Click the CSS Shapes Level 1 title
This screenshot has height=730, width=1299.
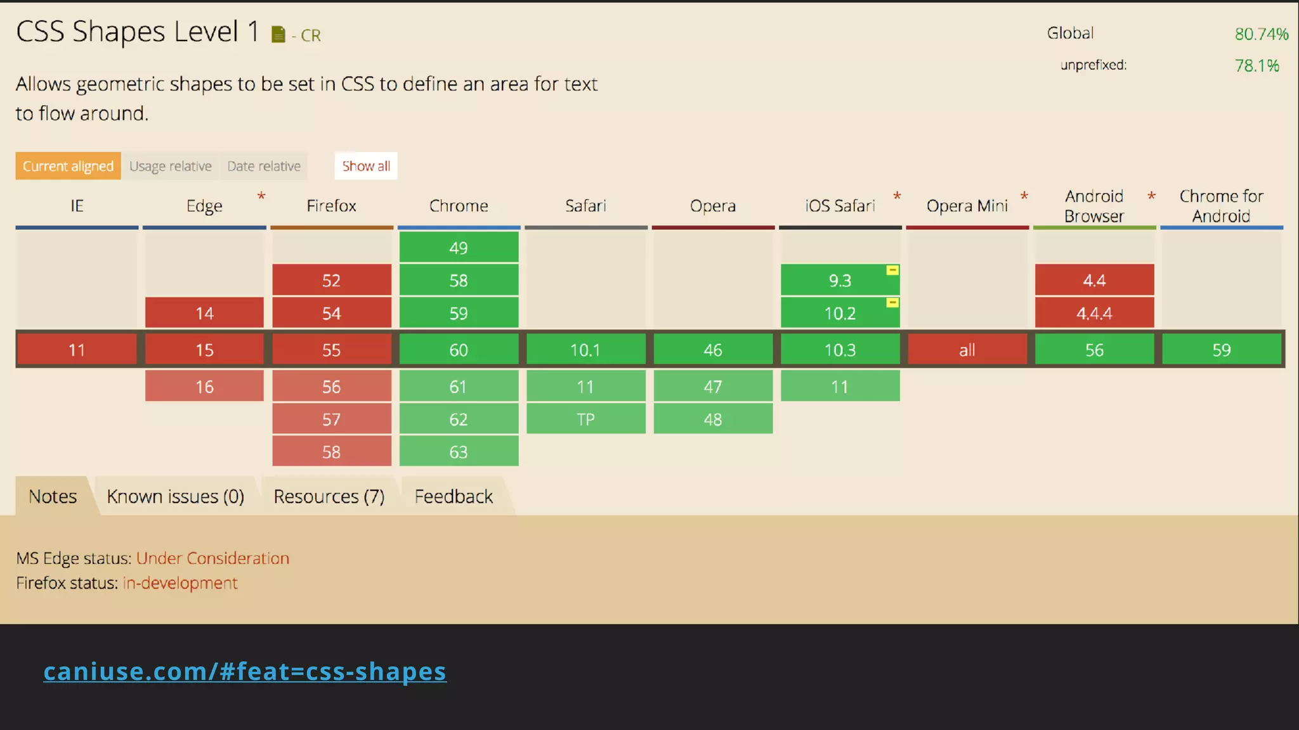138,31
